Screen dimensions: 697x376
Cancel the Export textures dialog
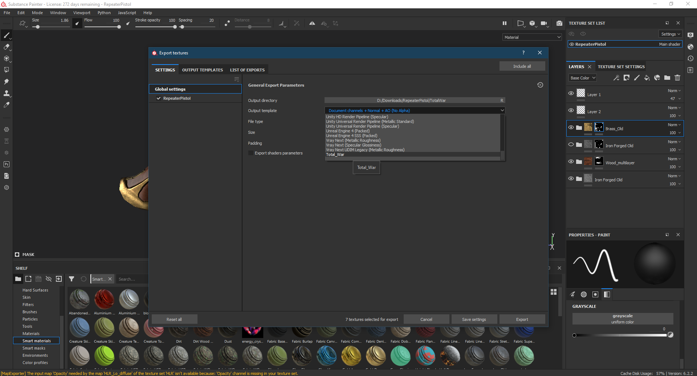click(x=426, y=319)
